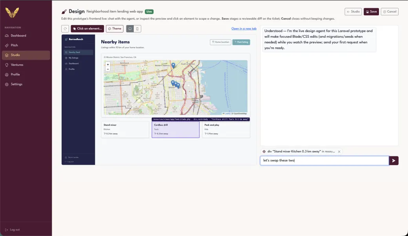This screenshot has height=236, width=408.
Task: Switch preview to mobile view
Action: click(137, 29)
